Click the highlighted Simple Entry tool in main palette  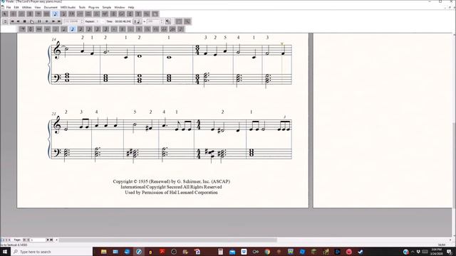(55, 14)
